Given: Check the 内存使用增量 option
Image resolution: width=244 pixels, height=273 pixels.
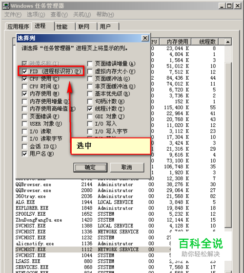Looking at the screenshot, I should pos(24,101).
